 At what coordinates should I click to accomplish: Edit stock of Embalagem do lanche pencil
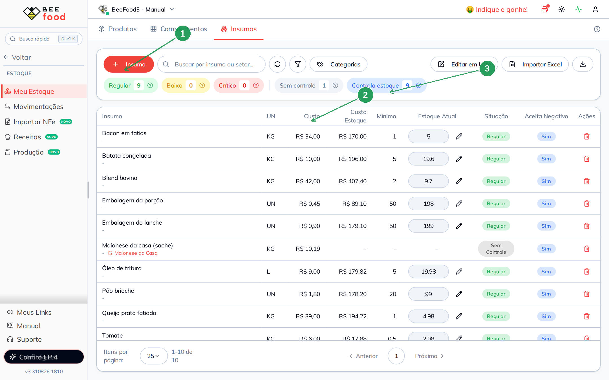(459, 226)
